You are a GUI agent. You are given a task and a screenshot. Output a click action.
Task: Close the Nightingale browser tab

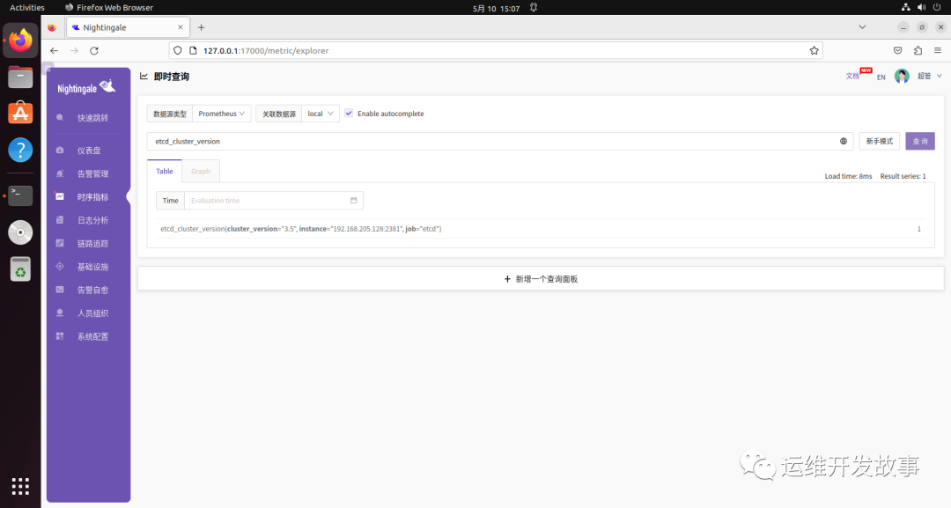coord(181,27)
